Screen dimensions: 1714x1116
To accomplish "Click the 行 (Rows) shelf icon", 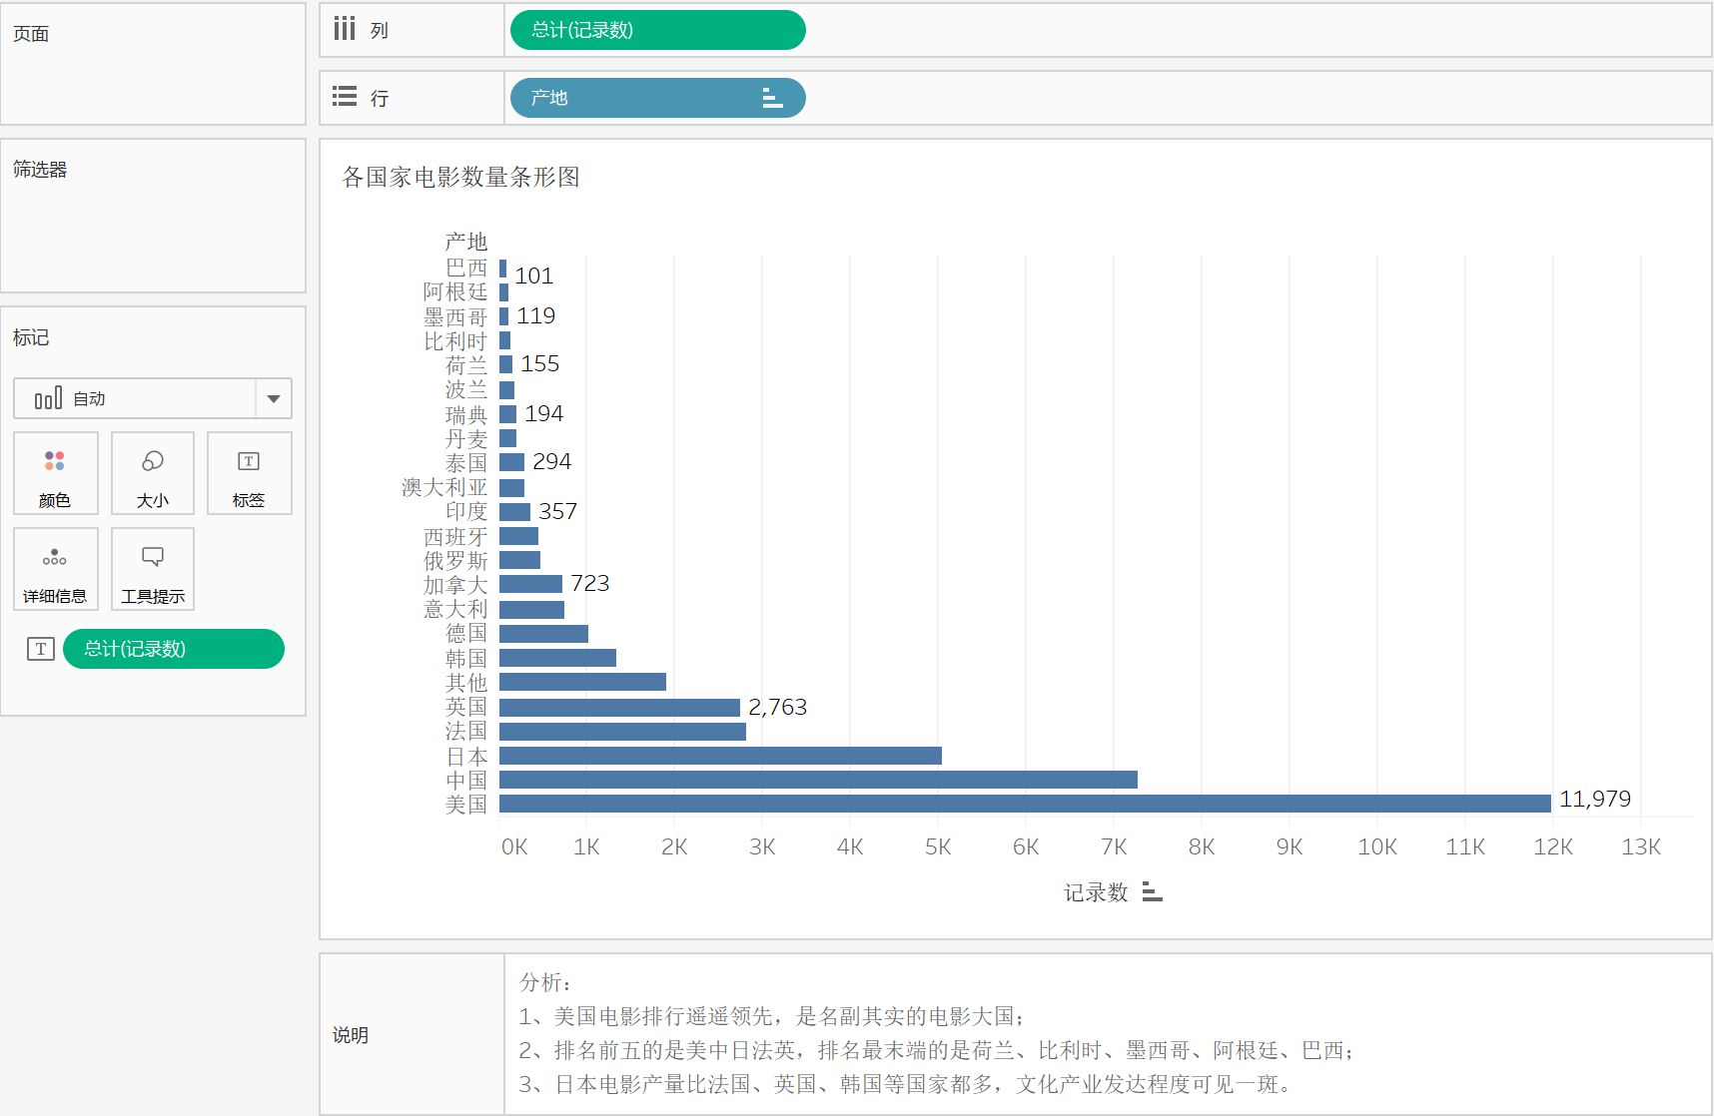I will pyautogui.click(x=344, y=96).
